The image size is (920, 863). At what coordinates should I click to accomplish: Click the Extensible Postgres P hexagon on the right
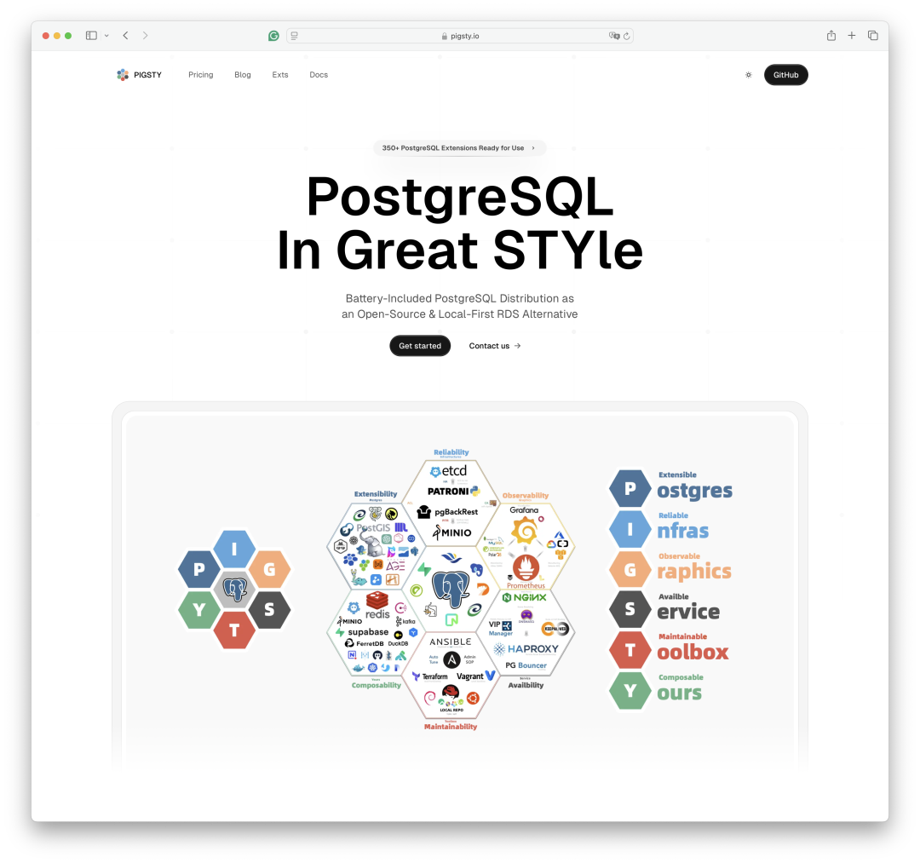(630, 488)
